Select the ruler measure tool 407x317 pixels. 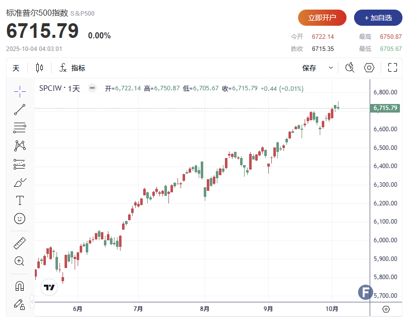point(20,243)
